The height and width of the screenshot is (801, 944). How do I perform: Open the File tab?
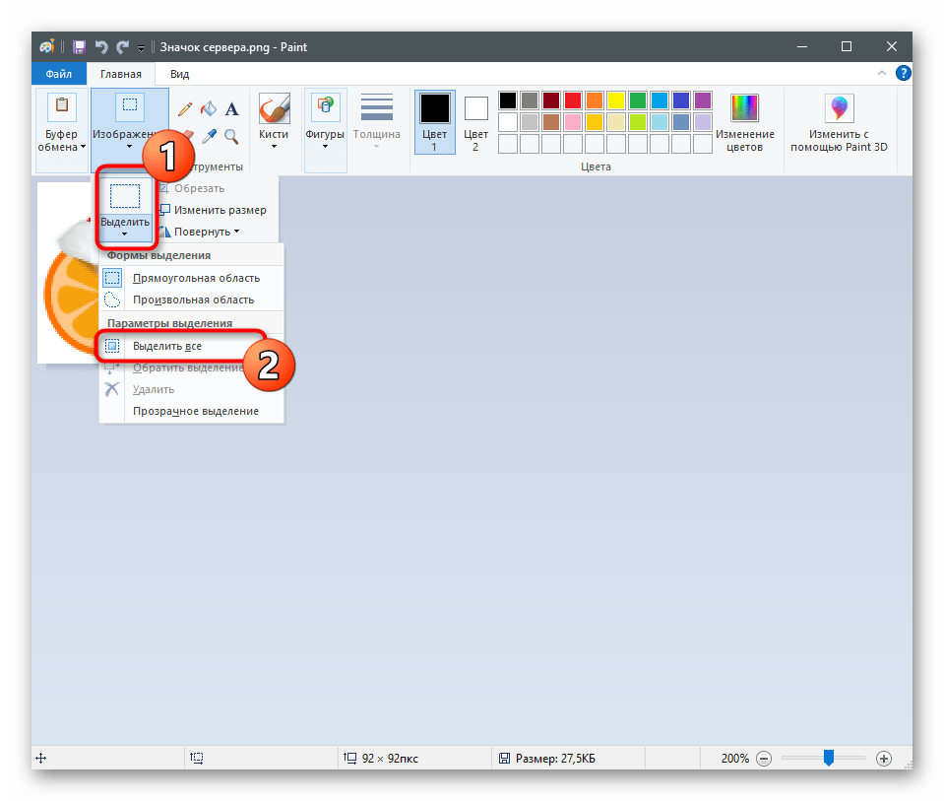pos(58,74)
